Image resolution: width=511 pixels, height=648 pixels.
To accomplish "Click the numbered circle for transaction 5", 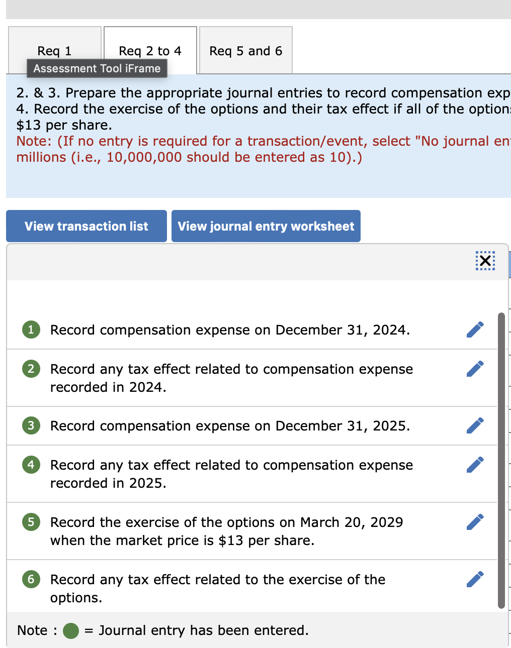I will (x=31, y=522).
